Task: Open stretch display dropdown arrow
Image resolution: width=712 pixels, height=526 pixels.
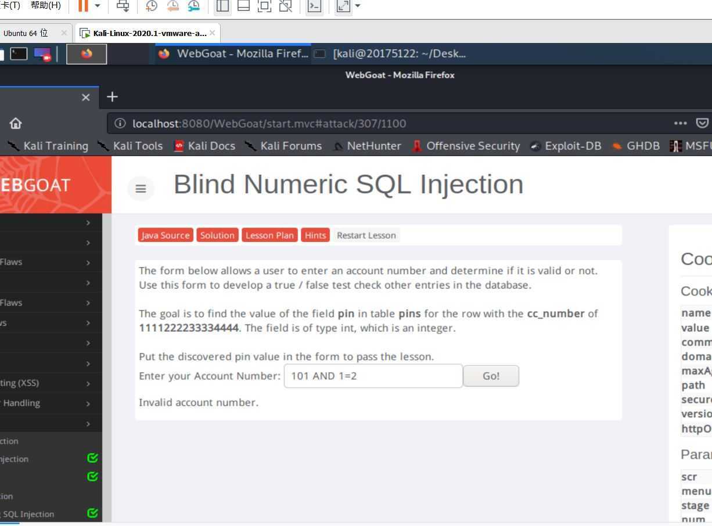Action: pyautogui.click(x=357, y=6)
